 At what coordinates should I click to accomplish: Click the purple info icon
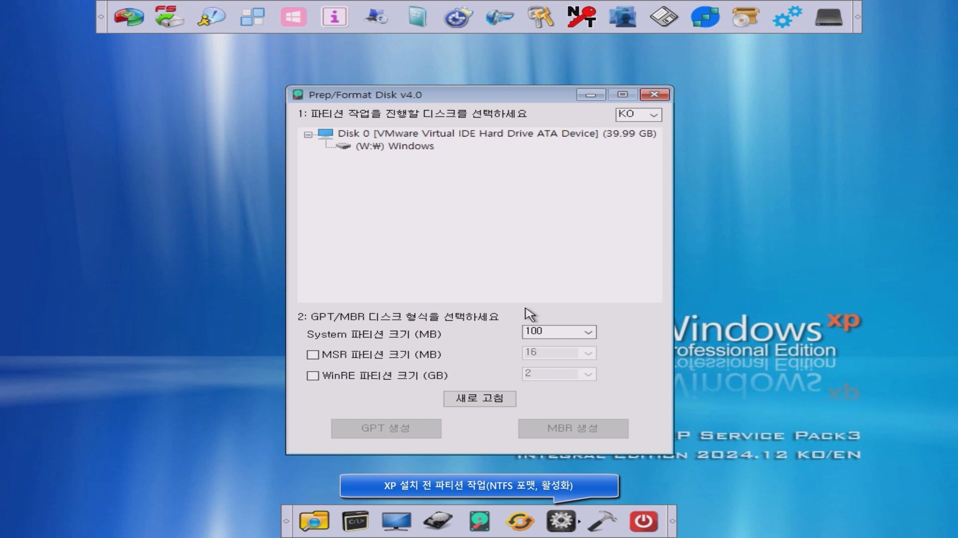334,17
